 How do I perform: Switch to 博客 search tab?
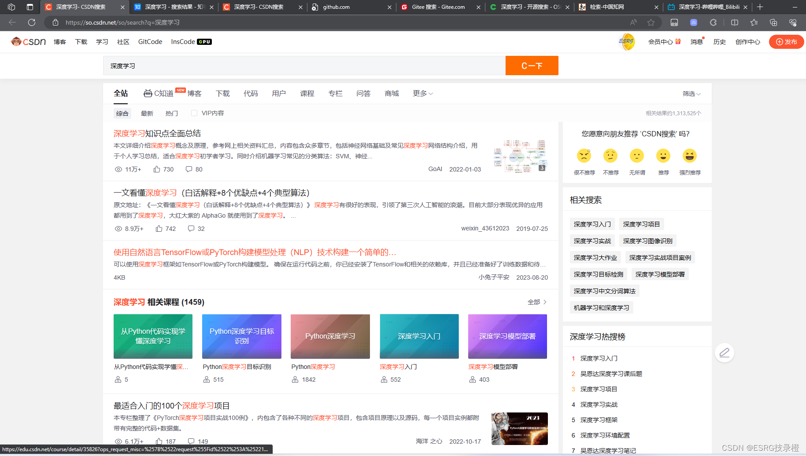[194, 93]
